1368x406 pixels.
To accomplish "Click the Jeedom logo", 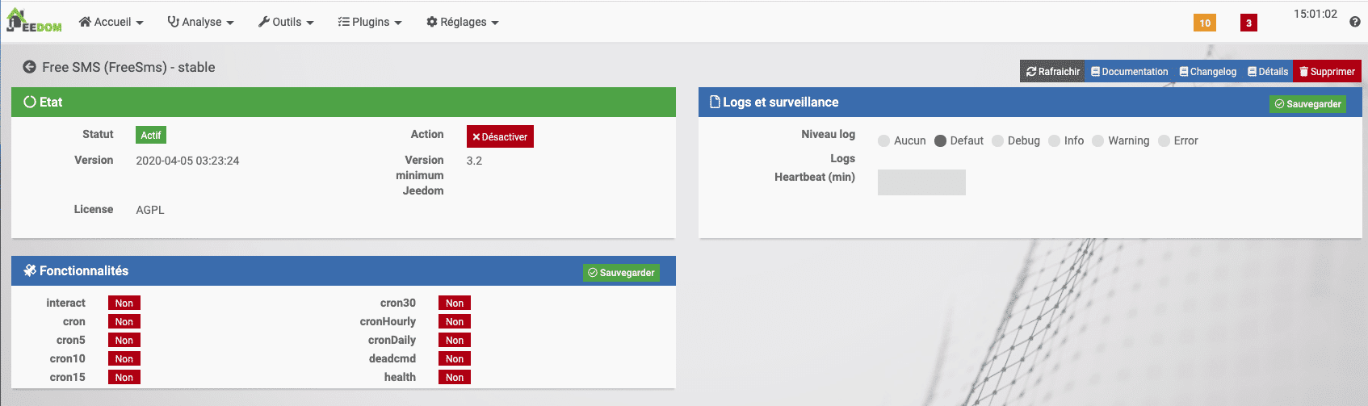I will coord(34,21).
